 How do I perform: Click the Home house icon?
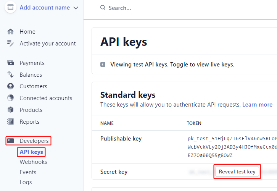(x=10, y=32)
